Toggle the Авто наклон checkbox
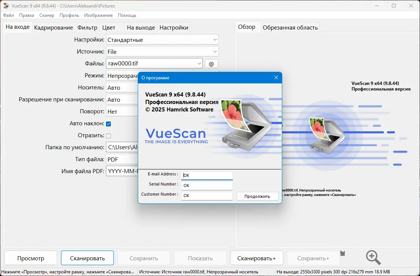Screen dimensions: 420x276 pyautogui.click(x=109, y=124)
